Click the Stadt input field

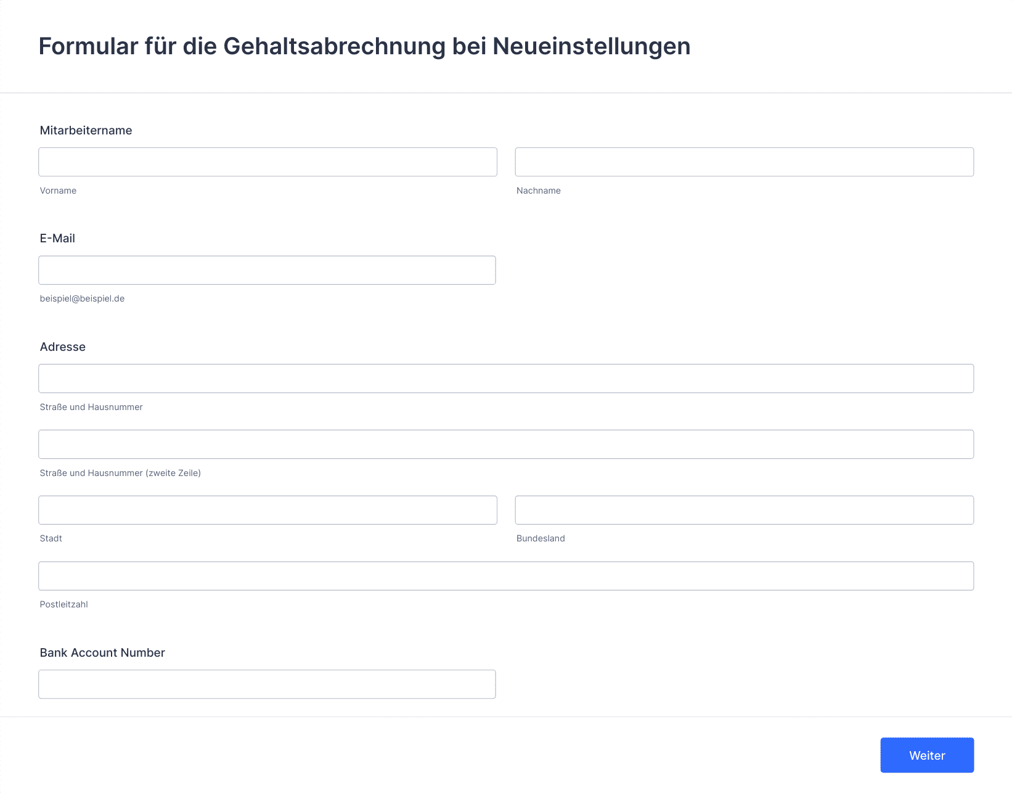coord(267,510)
